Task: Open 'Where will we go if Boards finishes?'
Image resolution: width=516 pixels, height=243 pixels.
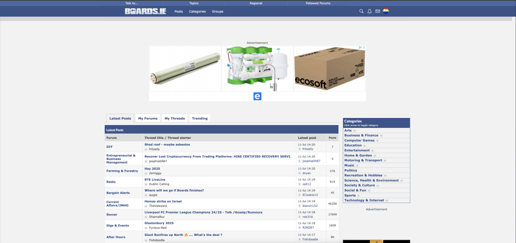Action: (x=174, y=190)
